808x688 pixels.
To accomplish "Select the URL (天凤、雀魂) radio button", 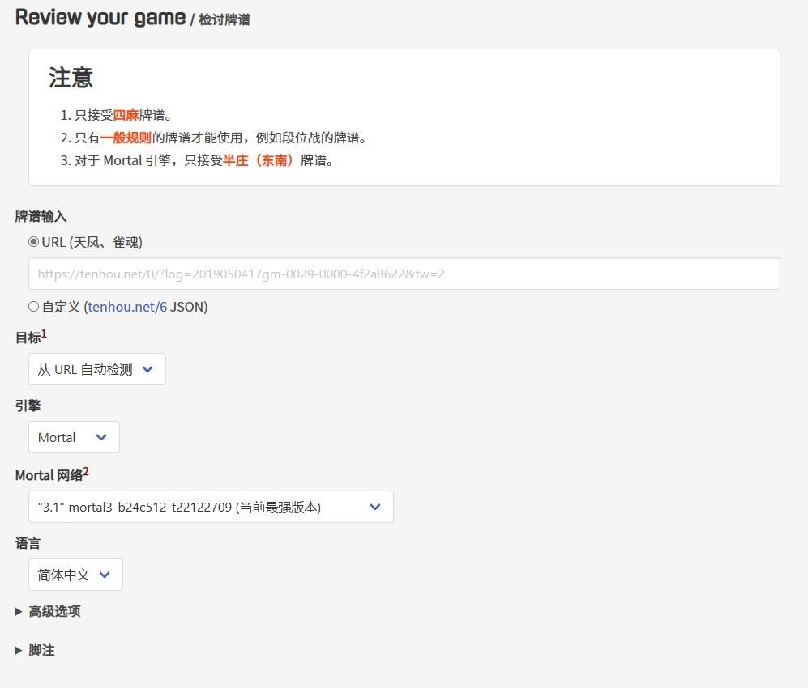I will (34, 242).
